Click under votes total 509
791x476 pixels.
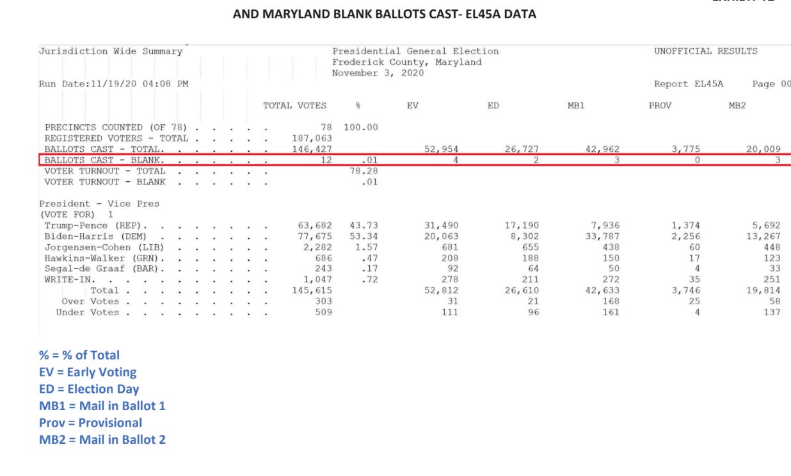click(x=324, y=313)
